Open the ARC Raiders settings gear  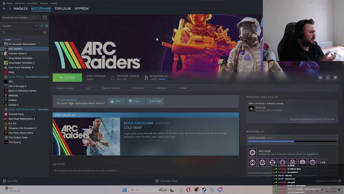(x=320, y=78)
